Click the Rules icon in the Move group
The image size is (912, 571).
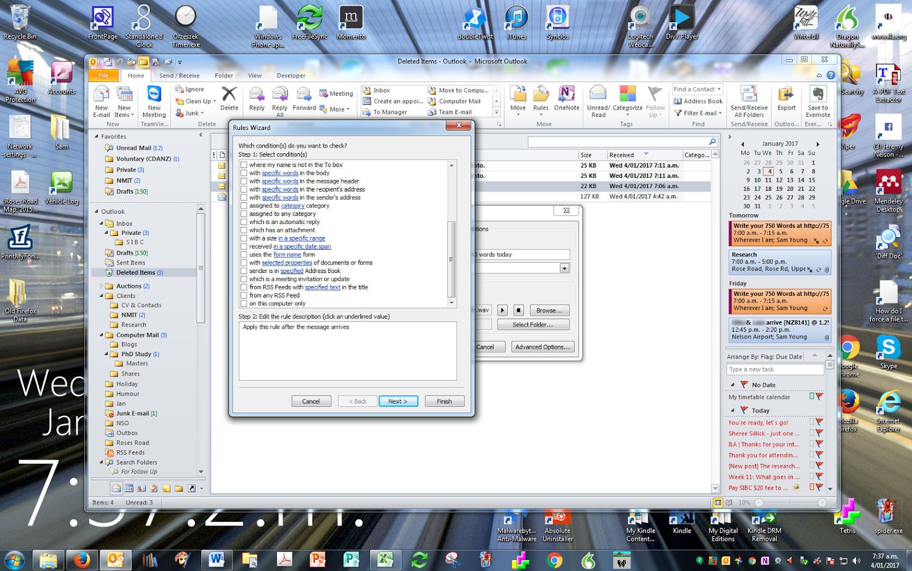(540, 101)
